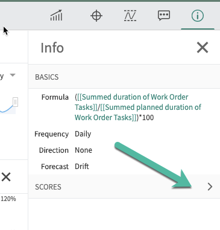The image size is (220, 230).
Task: Click the Formula field label
Action: coord(55,97)
